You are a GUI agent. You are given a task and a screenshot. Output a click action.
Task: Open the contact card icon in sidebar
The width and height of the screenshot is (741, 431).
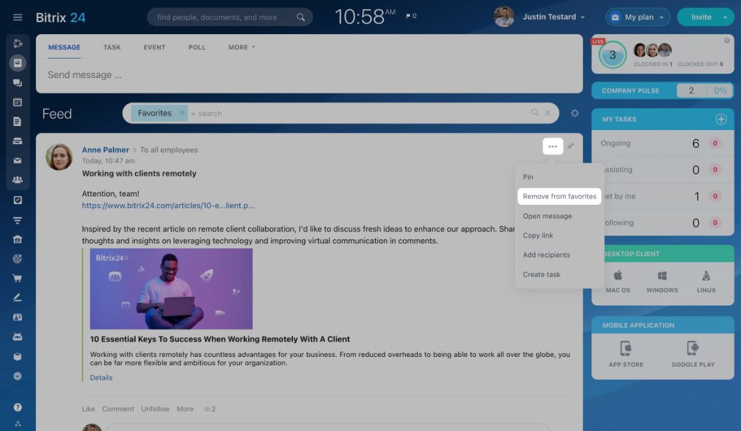[x=17, y=317]
